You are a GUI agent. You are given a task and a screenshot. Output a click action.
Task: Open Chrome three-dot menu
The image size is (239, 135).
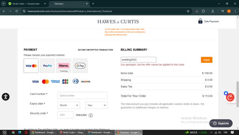point(235,11)
